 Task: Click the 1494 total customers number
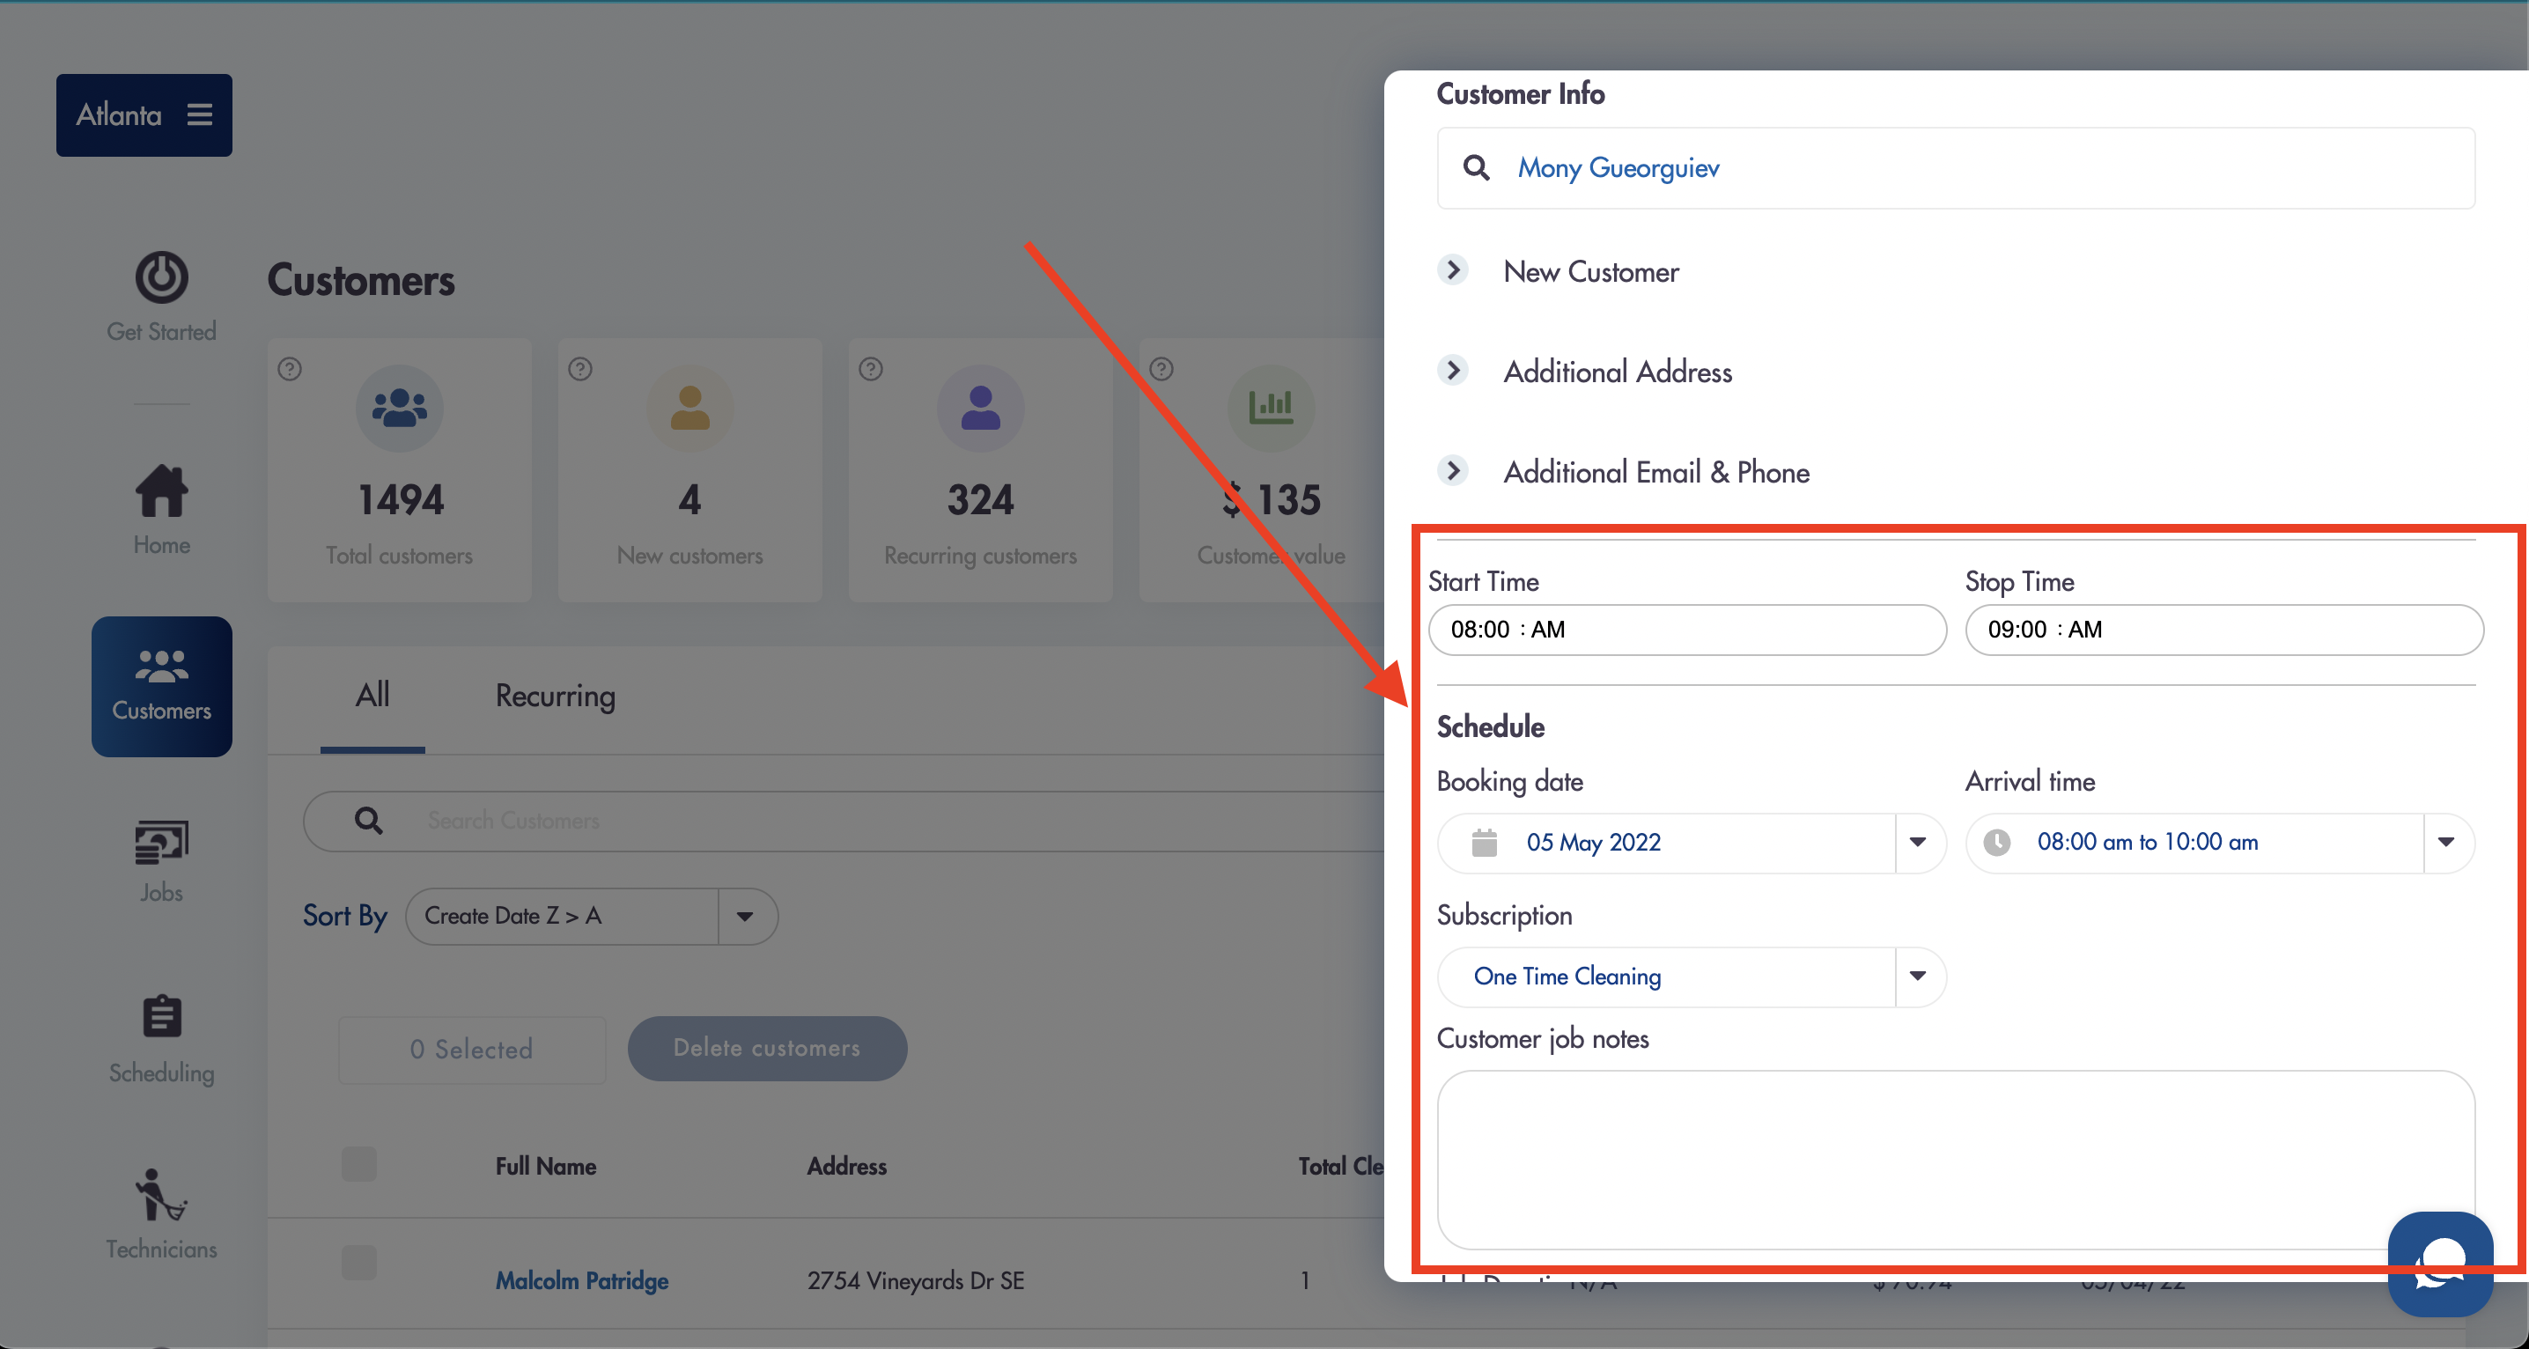coord(401,500)
